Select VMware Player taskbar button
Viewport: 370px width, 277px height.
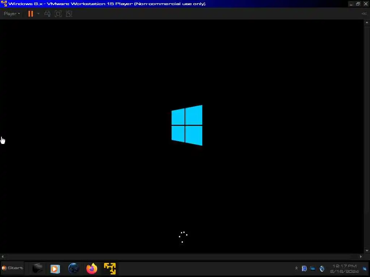110,268
